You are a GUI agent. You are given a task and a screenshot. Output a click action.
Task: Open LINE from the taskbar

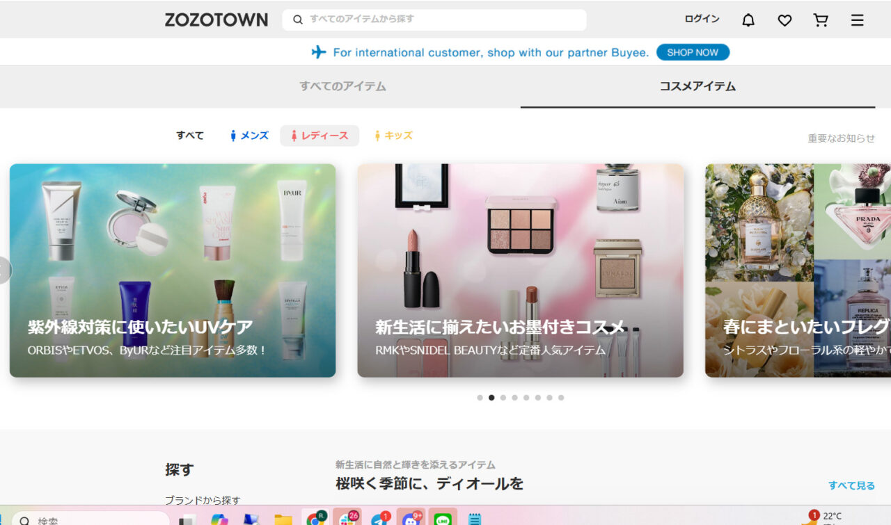click(x=441, y=518)
